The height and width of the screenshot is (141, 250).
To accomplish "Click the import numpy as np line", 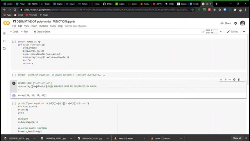I will point(29,42).
